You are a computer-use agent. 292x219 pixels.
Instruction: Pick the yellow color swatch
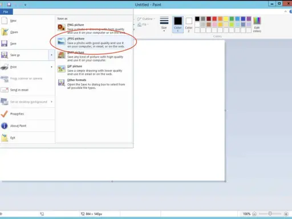[226, 19]
